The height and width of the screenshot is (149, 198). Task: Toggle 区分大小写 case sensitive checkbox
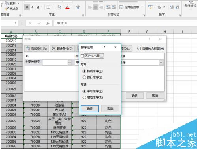(x=82, y=56)
